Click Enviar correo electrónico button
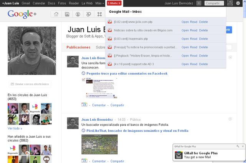Viewport: 246px width, 163px height. (30, 84)
